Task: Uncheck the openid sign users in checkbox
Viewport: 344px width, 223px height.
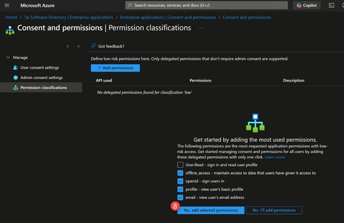Action: tap(180, 181)
